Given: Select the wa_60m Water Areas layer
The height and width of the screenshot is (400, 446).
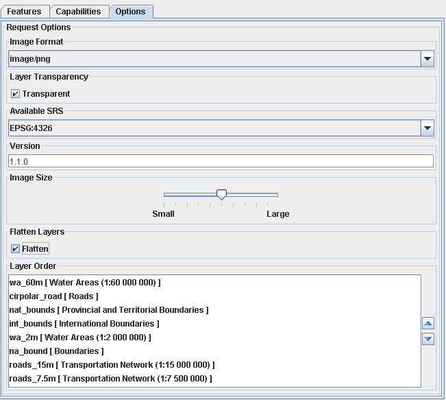Looking at the screenshot, I should 85,283.
